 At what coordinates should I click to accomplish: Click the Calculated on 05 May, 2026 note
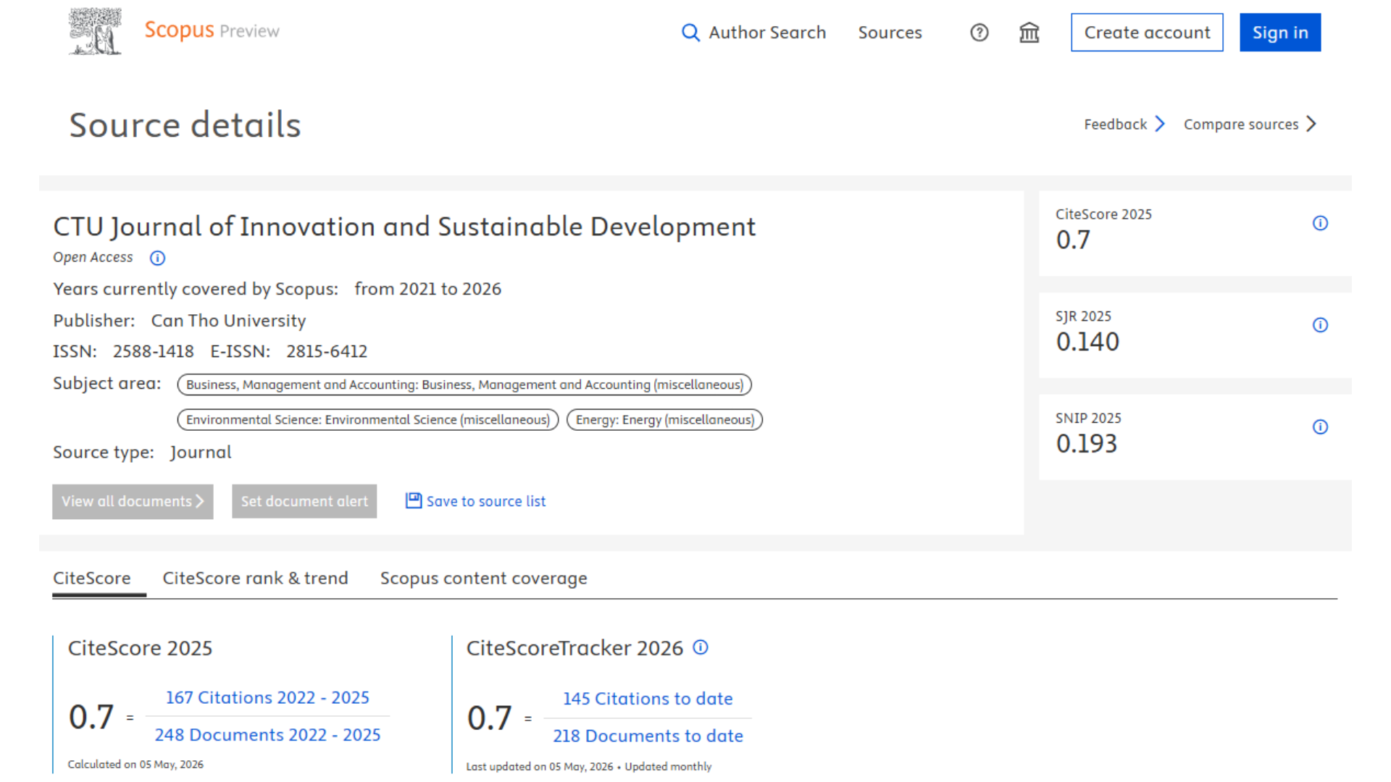point(135,765)
